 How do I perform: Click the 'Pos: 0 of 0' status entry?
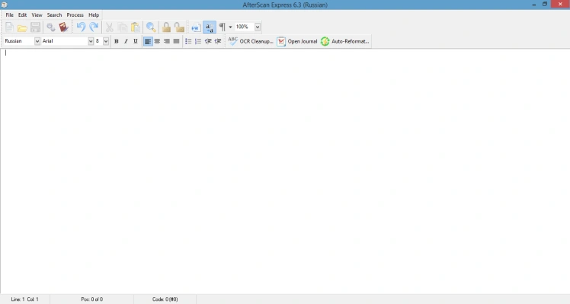(92, 299)
